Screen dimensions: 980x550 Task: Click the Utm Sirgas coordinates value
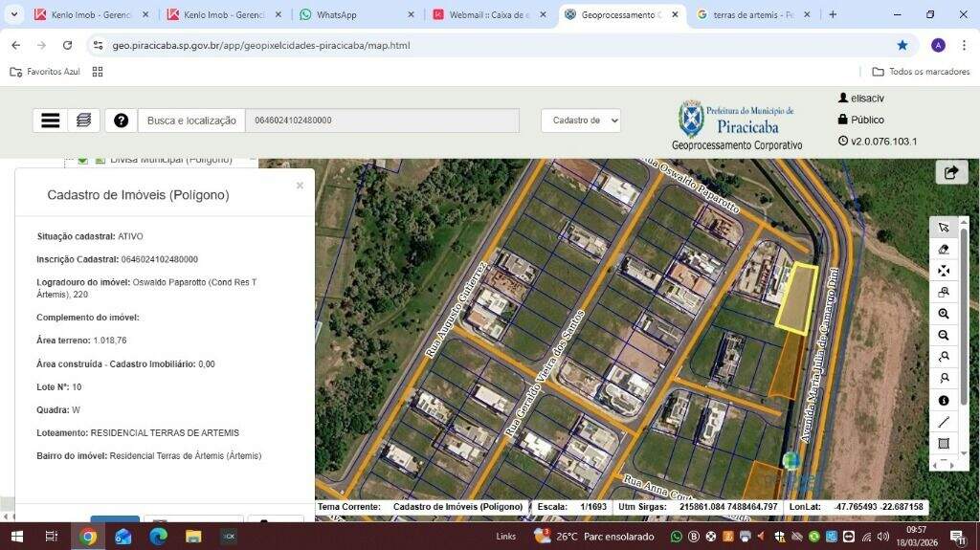[x=728, y=507]
